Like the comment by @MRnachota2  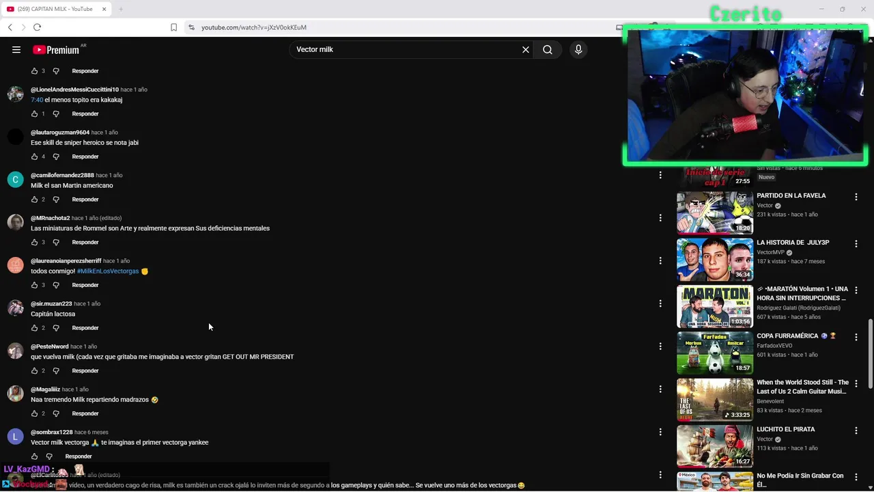click(34, 242)
